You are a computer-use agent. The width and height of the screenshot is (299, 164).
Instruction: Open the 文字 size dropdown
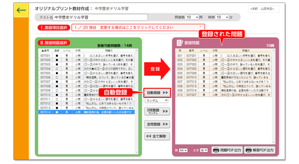(x=204, y=150)
